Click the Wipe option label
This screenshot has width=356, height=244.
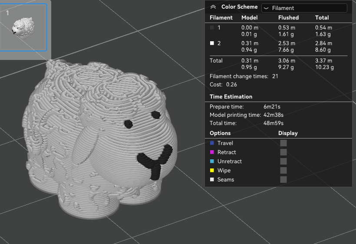pos(224,170)
